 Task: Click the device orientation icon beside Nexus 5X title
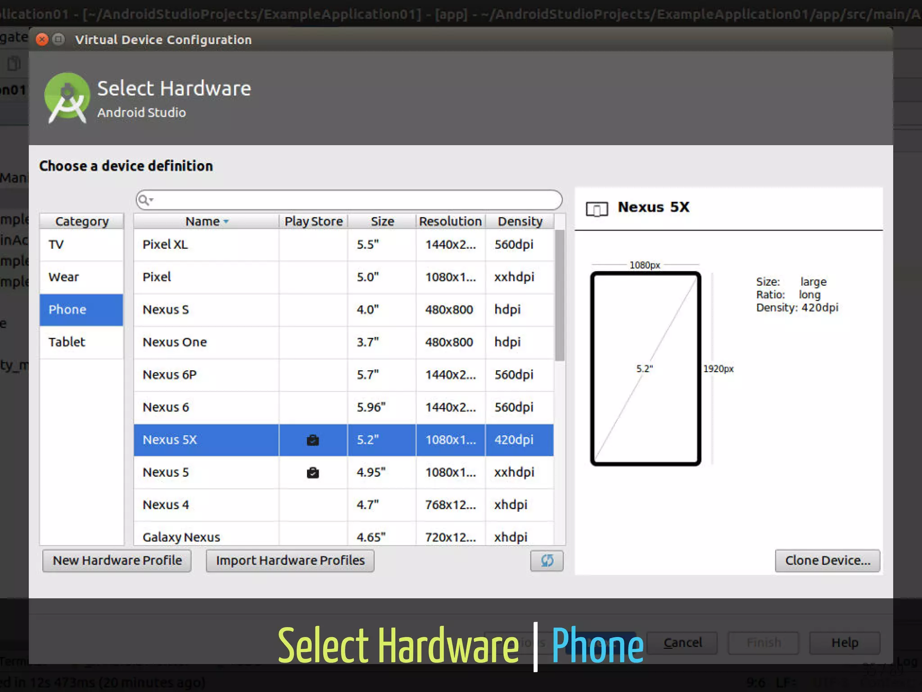pos(597,209)
